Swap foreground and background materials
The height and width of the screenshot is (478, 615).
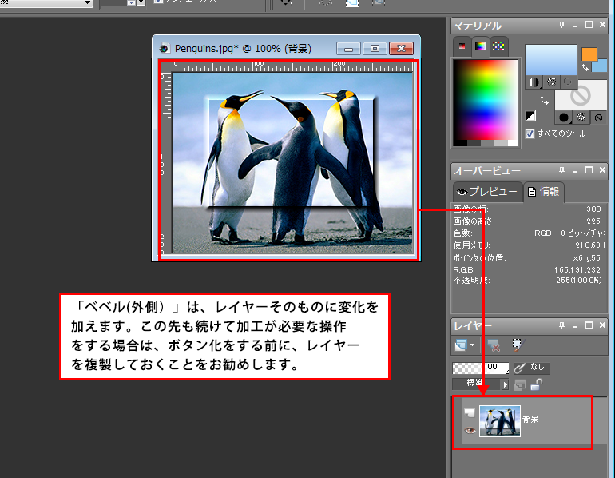tap(544, 100)
